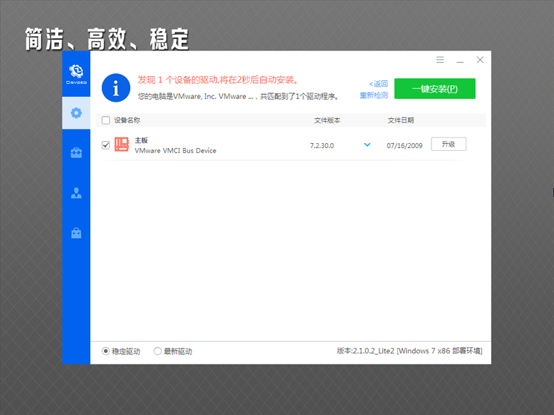Image resolution: width=554 pixels, height=415 pixels.
Task: Open the hamburger menu icon
Action: coord(440,59)
